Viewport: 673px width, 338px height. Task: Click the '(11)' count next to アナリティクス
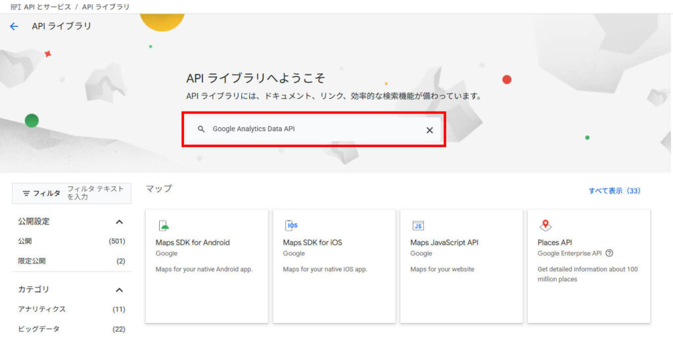[x=118, y=309]
